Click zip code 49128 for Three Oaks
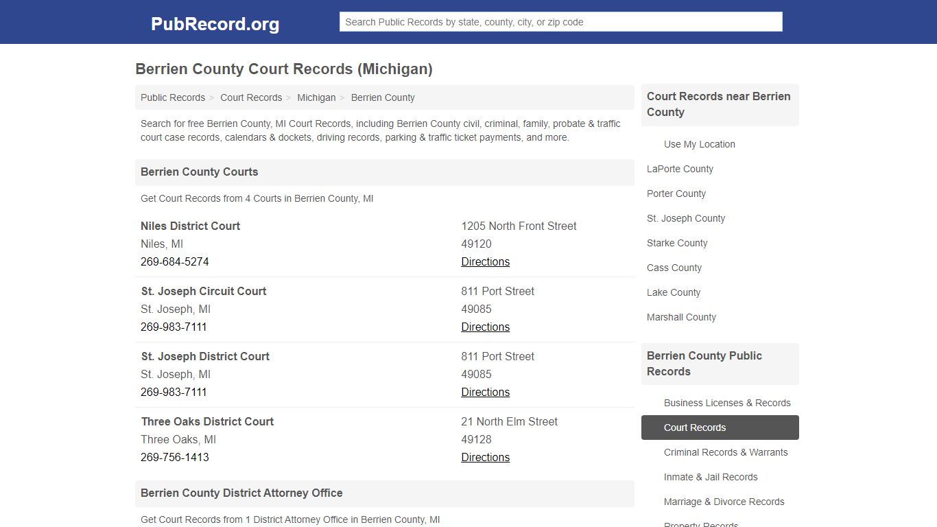The image size is (937, 527). tap(477, 439)
